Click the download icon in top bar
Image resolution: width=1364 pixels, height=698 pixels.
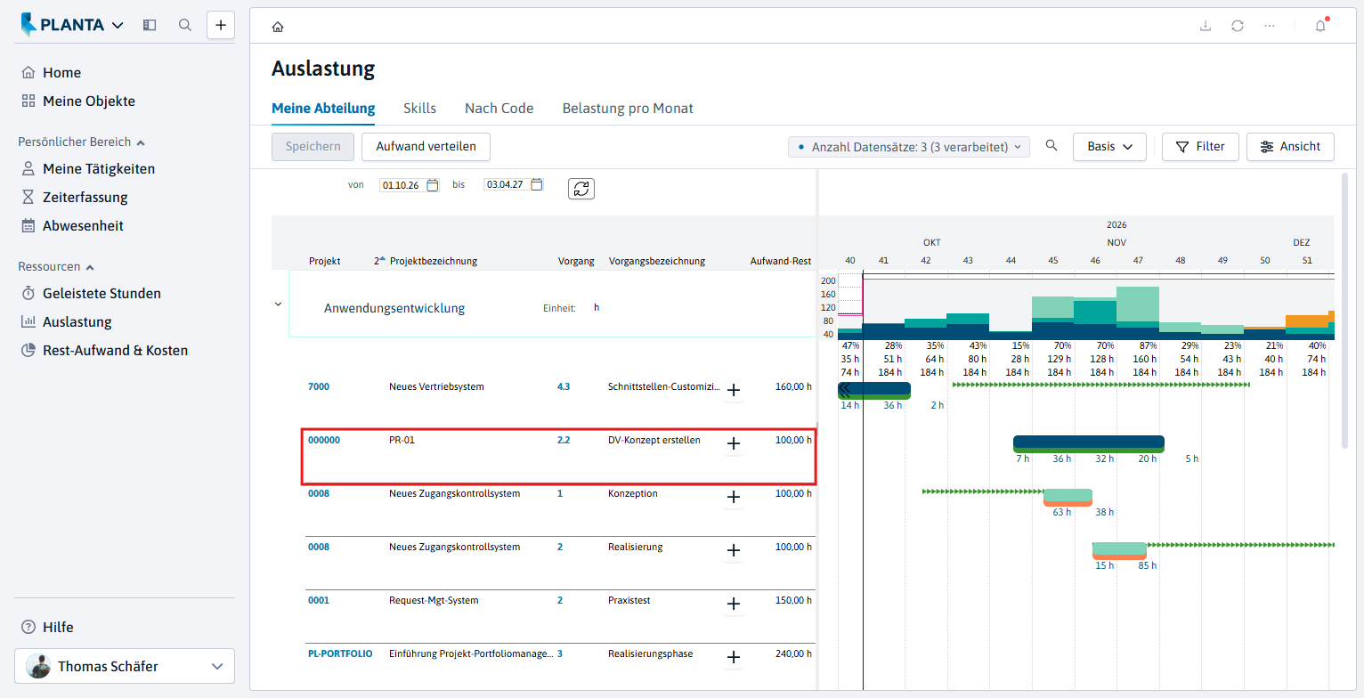click(x=1206, y=26)
